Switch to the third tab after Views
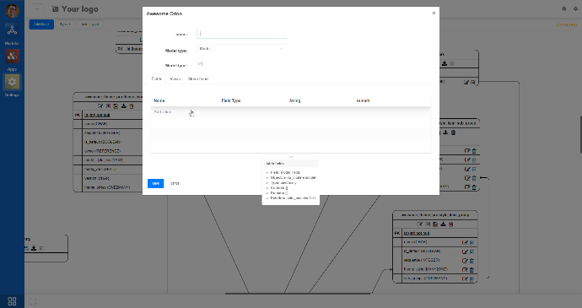This screenshot has width=582, height=308. [x=198, y=78]
